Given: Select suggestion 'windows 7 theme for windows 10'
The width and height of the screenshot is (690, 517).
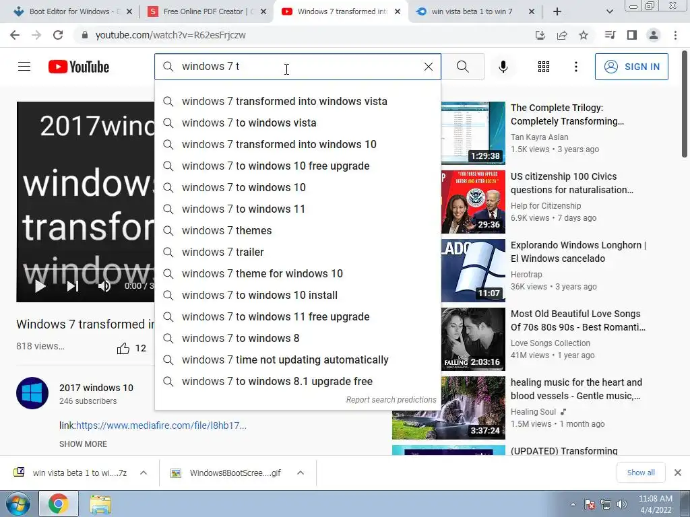Looking at the screenshot, I should tap(297, 274).
